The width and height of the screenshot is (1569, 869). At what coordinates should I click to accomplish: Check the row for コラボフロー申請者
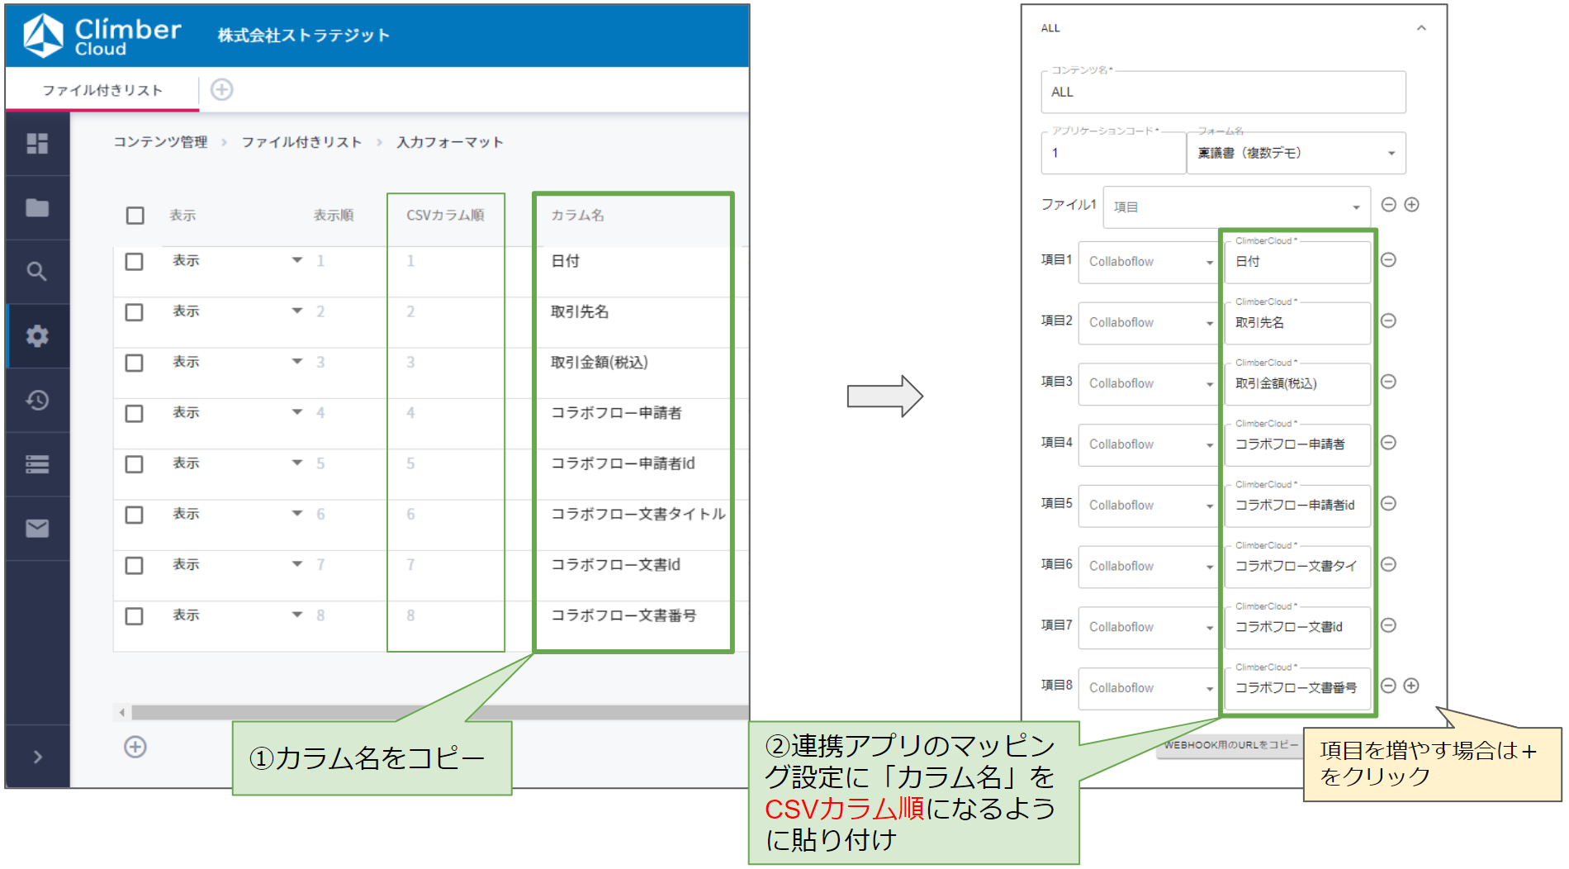[x=135, y=414]
